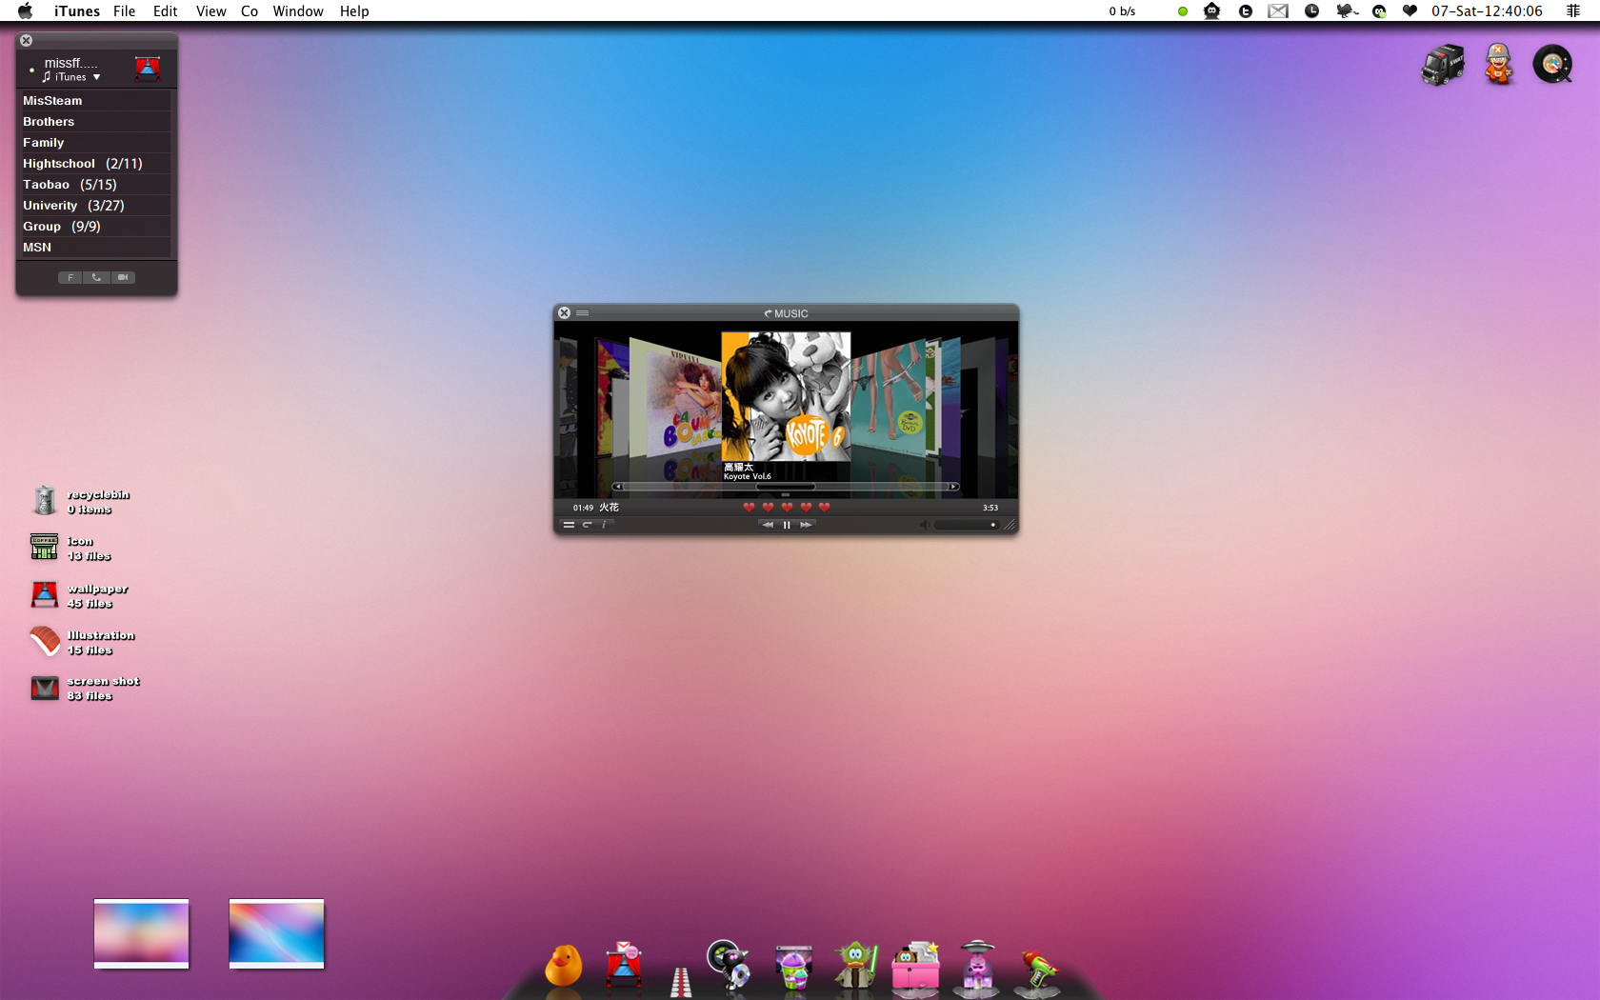The width and height of the screenshot is (1600, 1000).
Task: Open the illustration folder with 15 files
Action: [x=82, y=642]
